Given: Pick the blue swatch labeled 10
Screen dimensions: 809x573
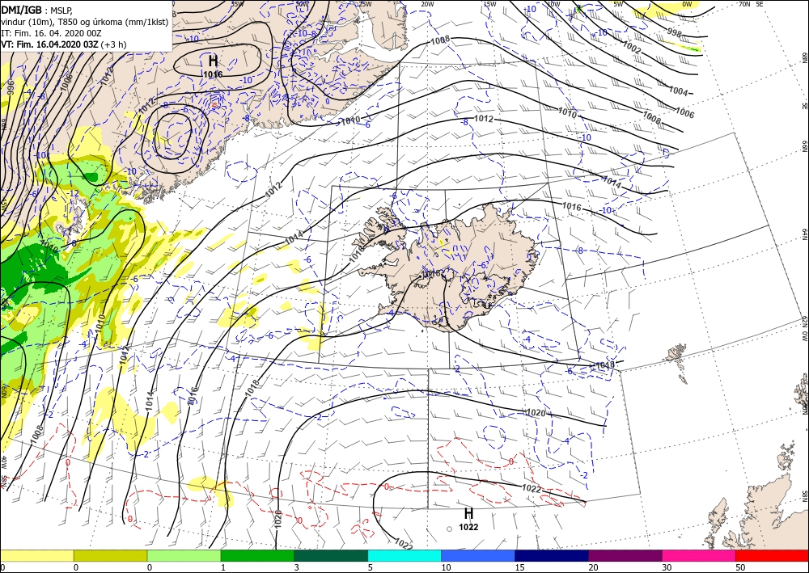Looking at the screenshot, I should pos(478,555).
